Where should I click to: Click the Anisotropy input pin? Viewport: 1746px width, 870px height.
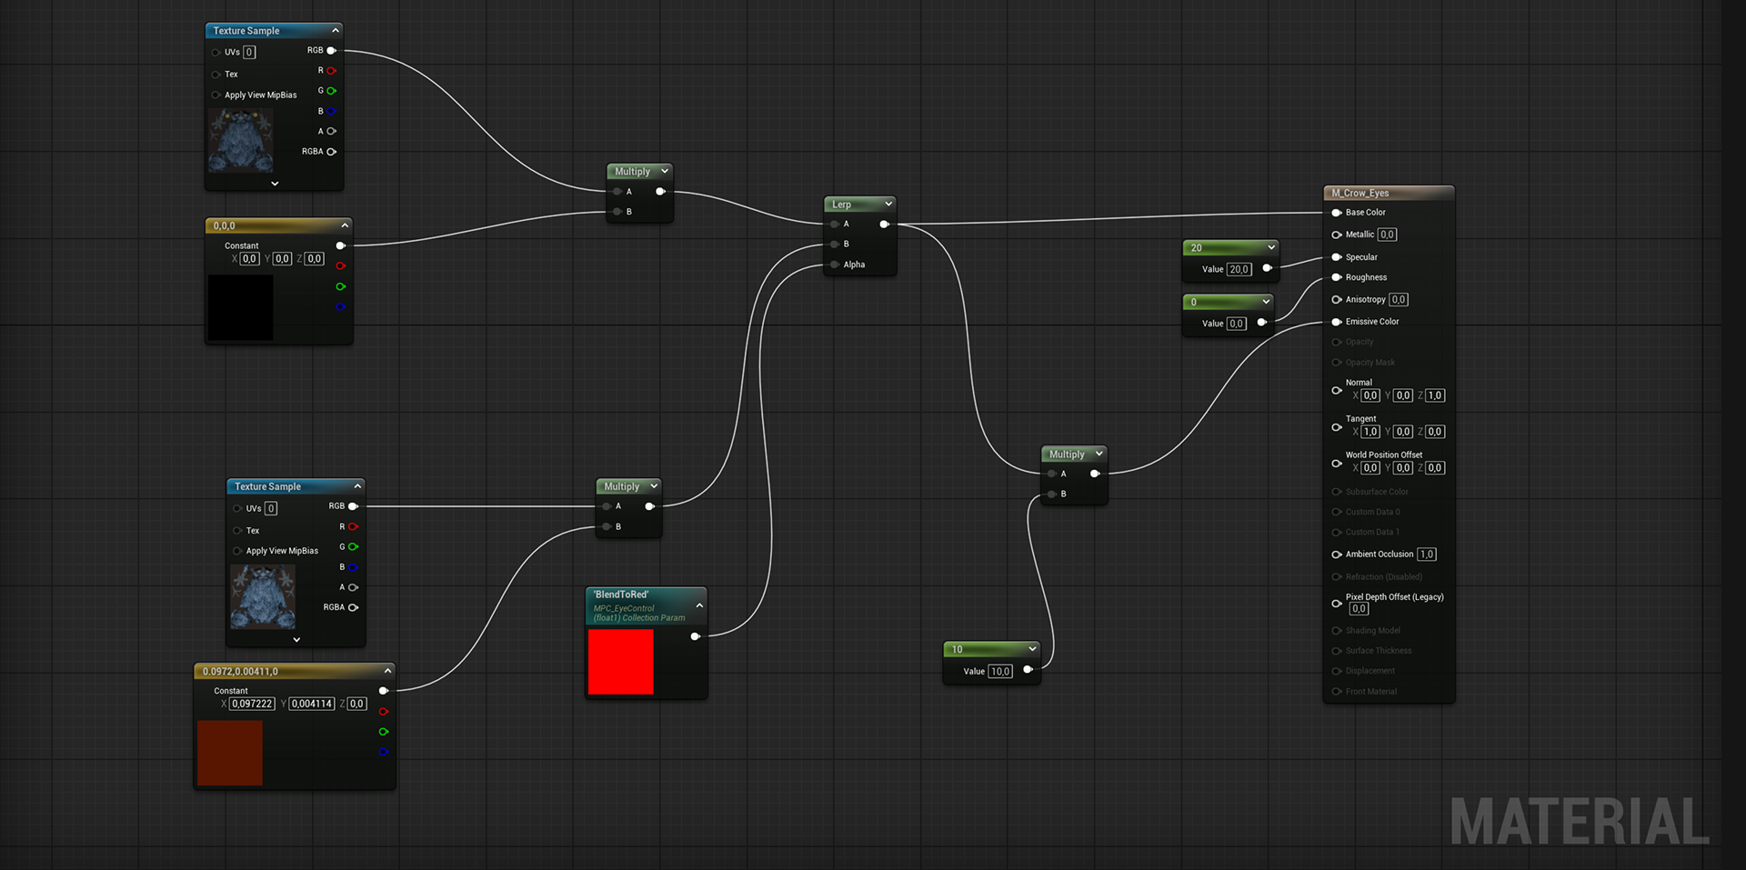1336,300
